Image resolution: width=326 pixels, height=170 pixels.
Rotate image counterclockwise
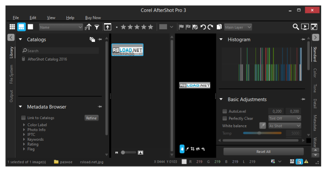point(203,27)
